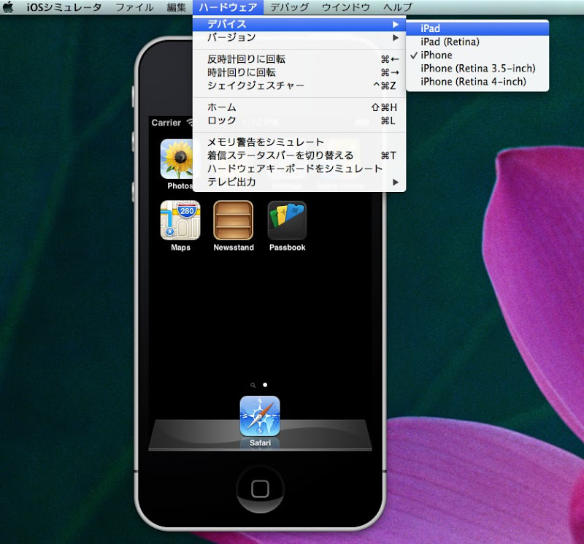This screenshot has height=544, width=584.
Task: Open the Passbook app icon
Action: pyautogui.click(x=287, y=221)
